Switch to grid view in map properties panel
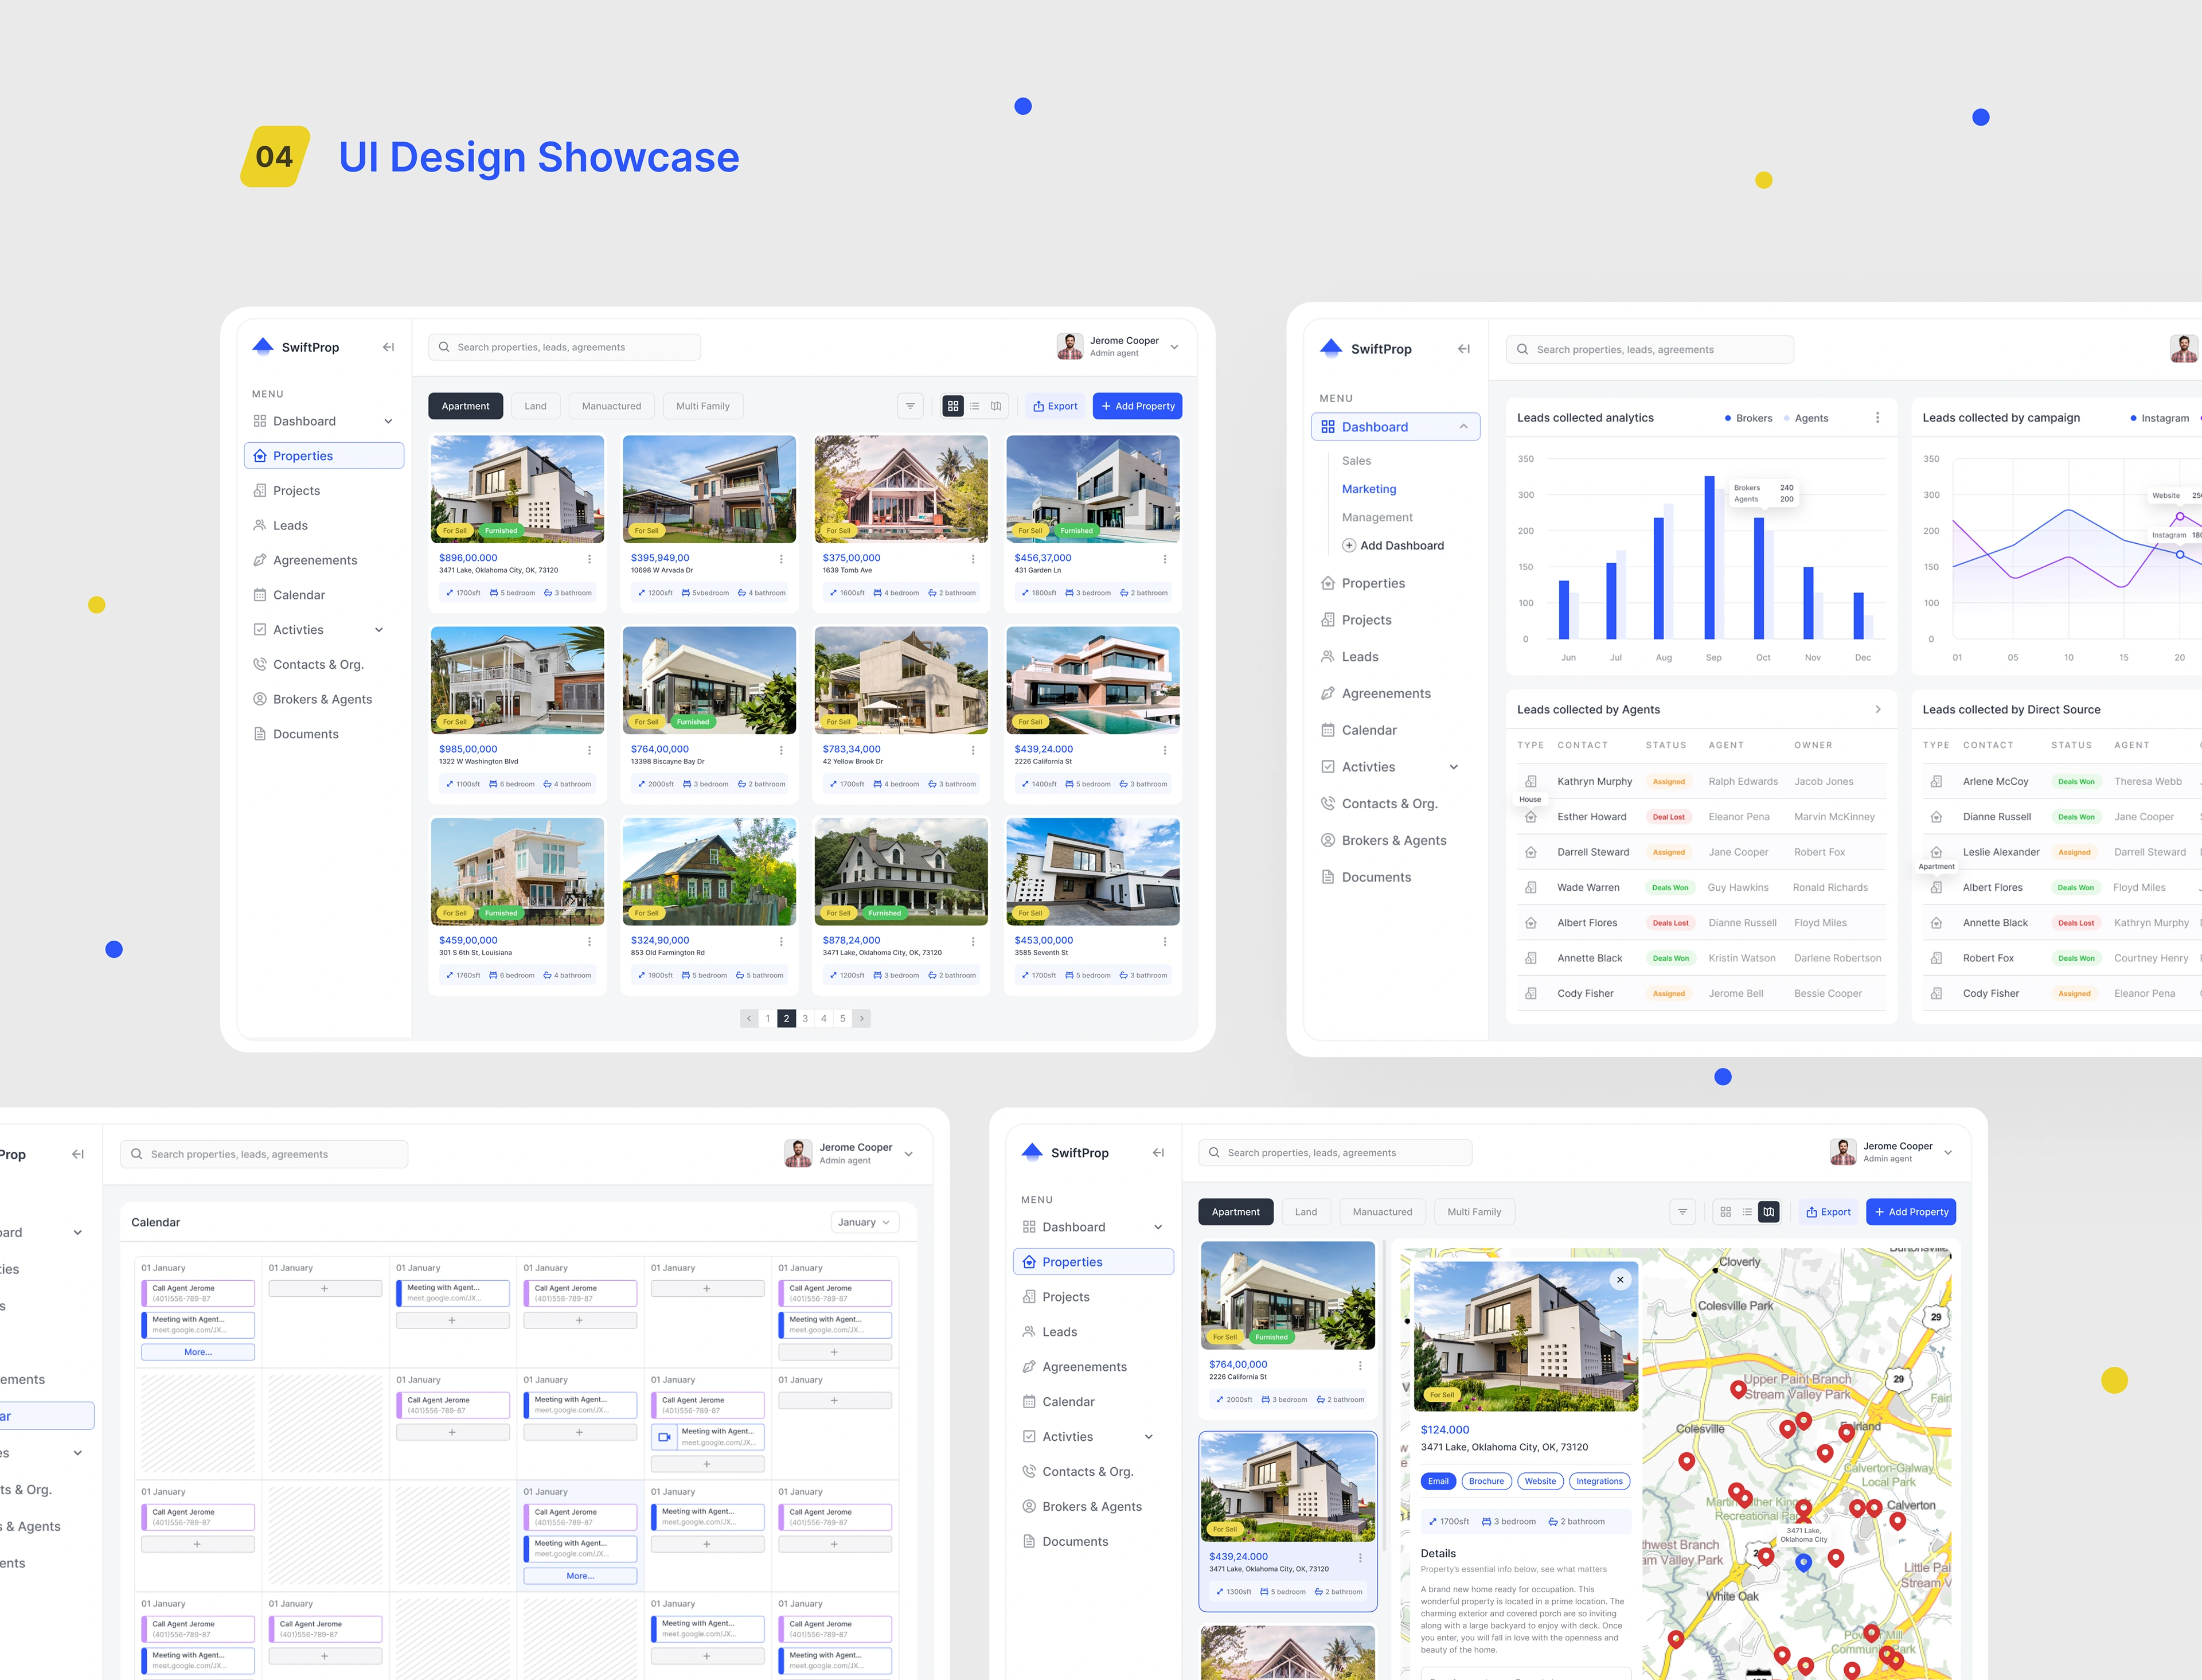Screen dimensions: 2202x1680 click(1725, 1212)
